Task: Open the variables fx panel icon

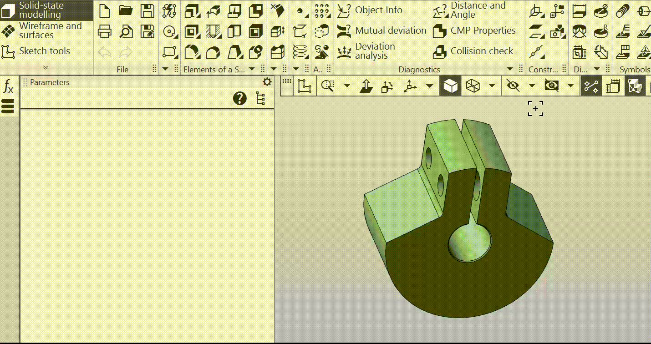Action: [x=9, y=86]
